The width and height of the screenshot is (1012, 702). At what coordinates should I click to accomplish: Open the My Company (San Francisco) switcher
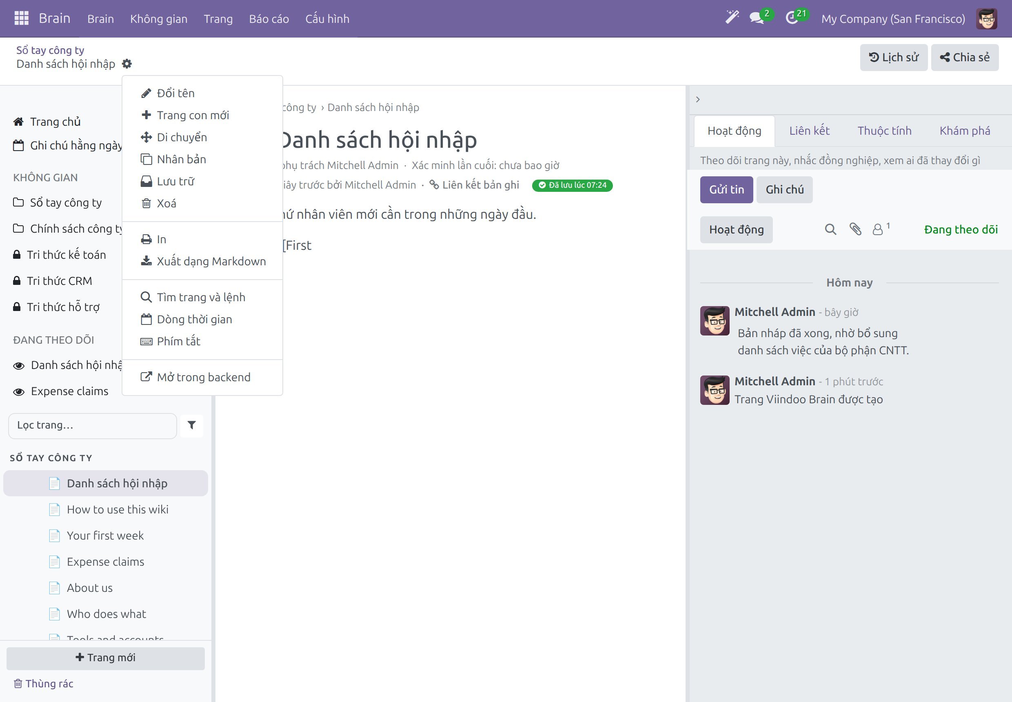tap(893, 19)
